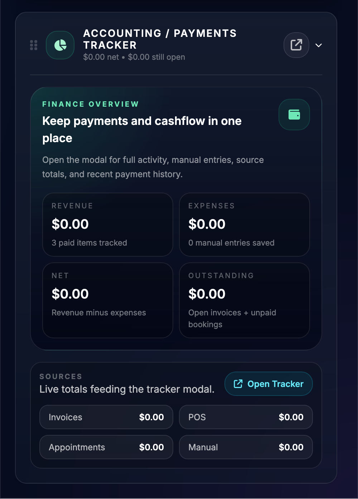Click the $0.00 net subtitle text

click(134, 57)
